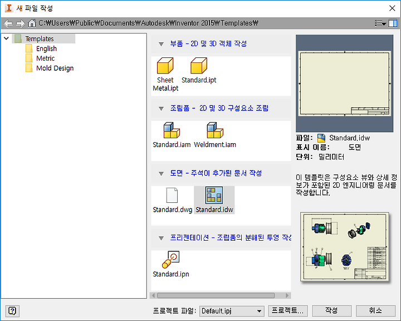The width and height of the screenshot is (401, 321).
Task: Collapse the 도면 section
Action: (161, 173)
